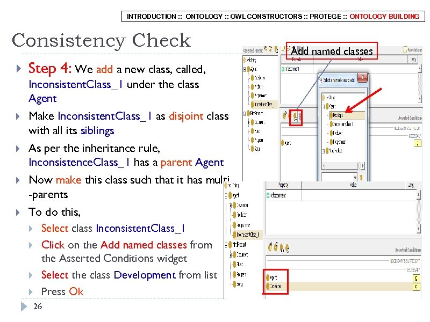
Task: Click scroll-up arrow of lower annotations table
Action: [419, 195]
